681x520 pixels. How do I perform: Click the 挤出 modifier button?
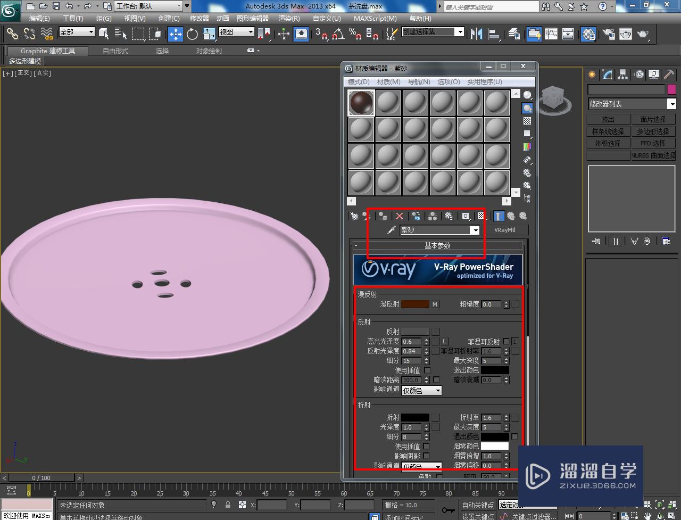[x=608, y=119]
